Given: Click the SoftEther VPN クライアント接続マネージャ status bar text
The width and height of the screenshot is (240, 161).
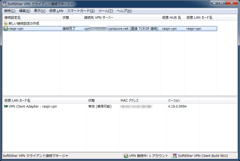Looking at the screenshot, I should click(x=35, y=156).
